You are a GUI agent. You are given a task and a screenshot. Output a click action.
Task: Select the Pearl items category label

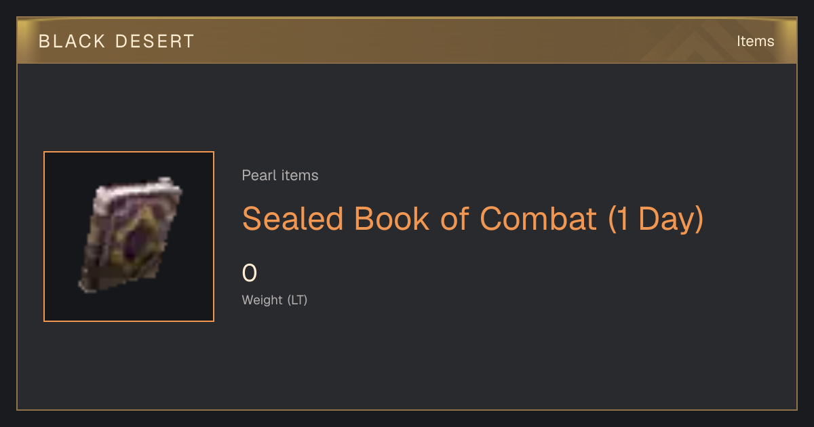coord(280,176)
